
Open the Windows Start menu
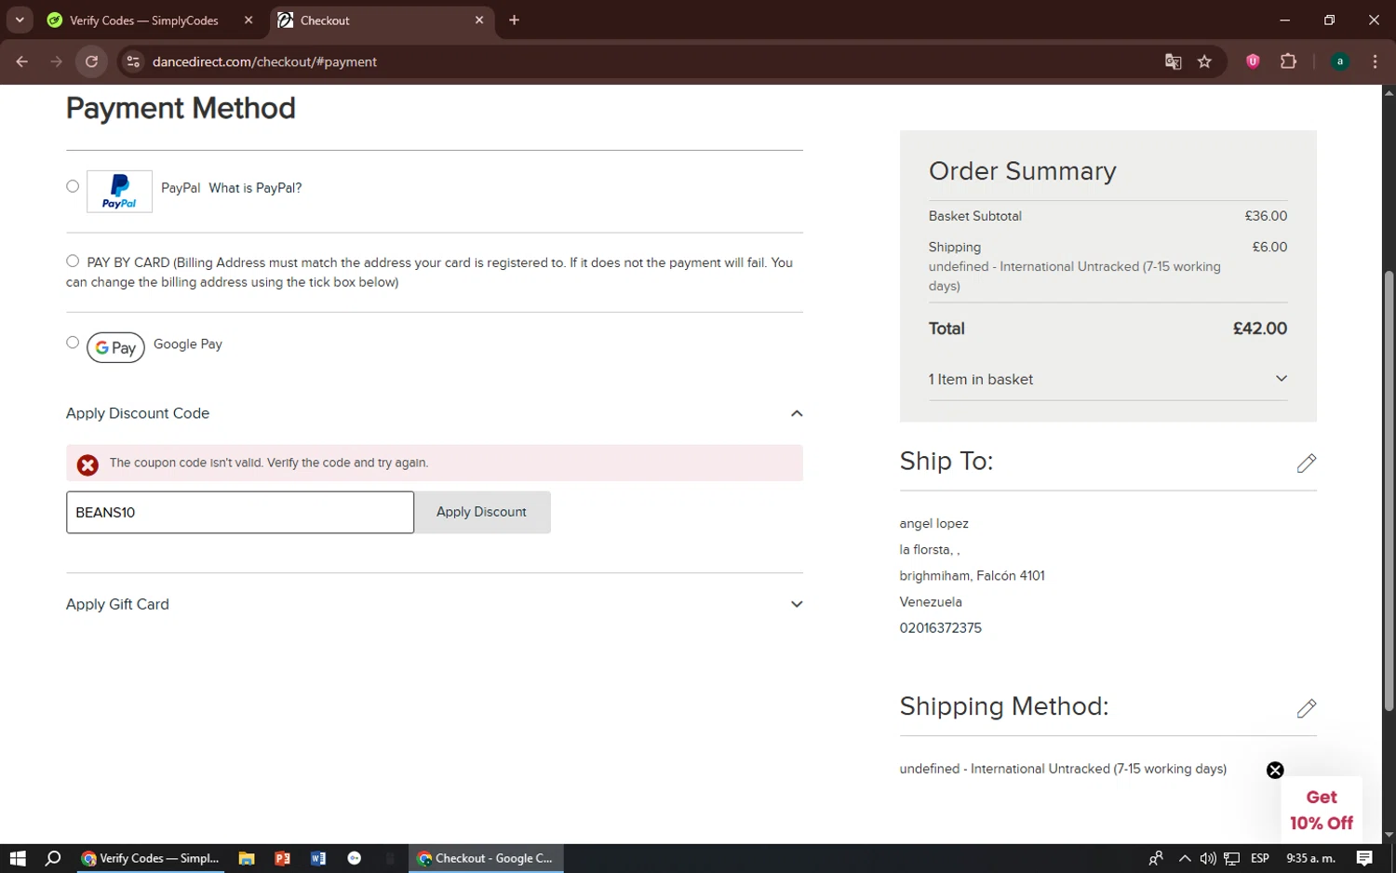tap(18, 858)
